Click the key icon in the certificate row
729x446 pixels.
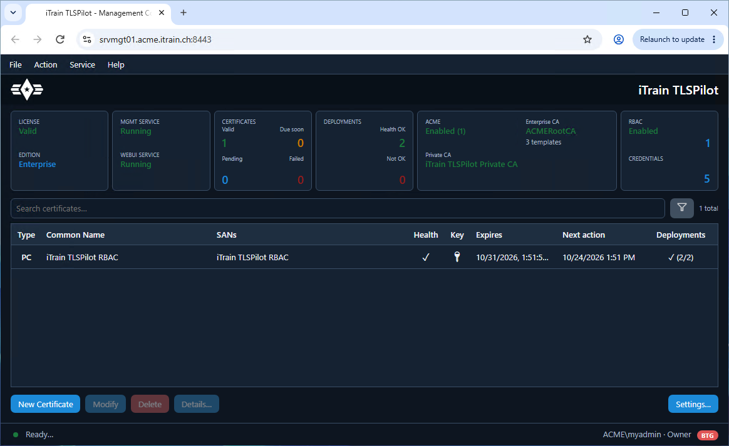[457, 257]
